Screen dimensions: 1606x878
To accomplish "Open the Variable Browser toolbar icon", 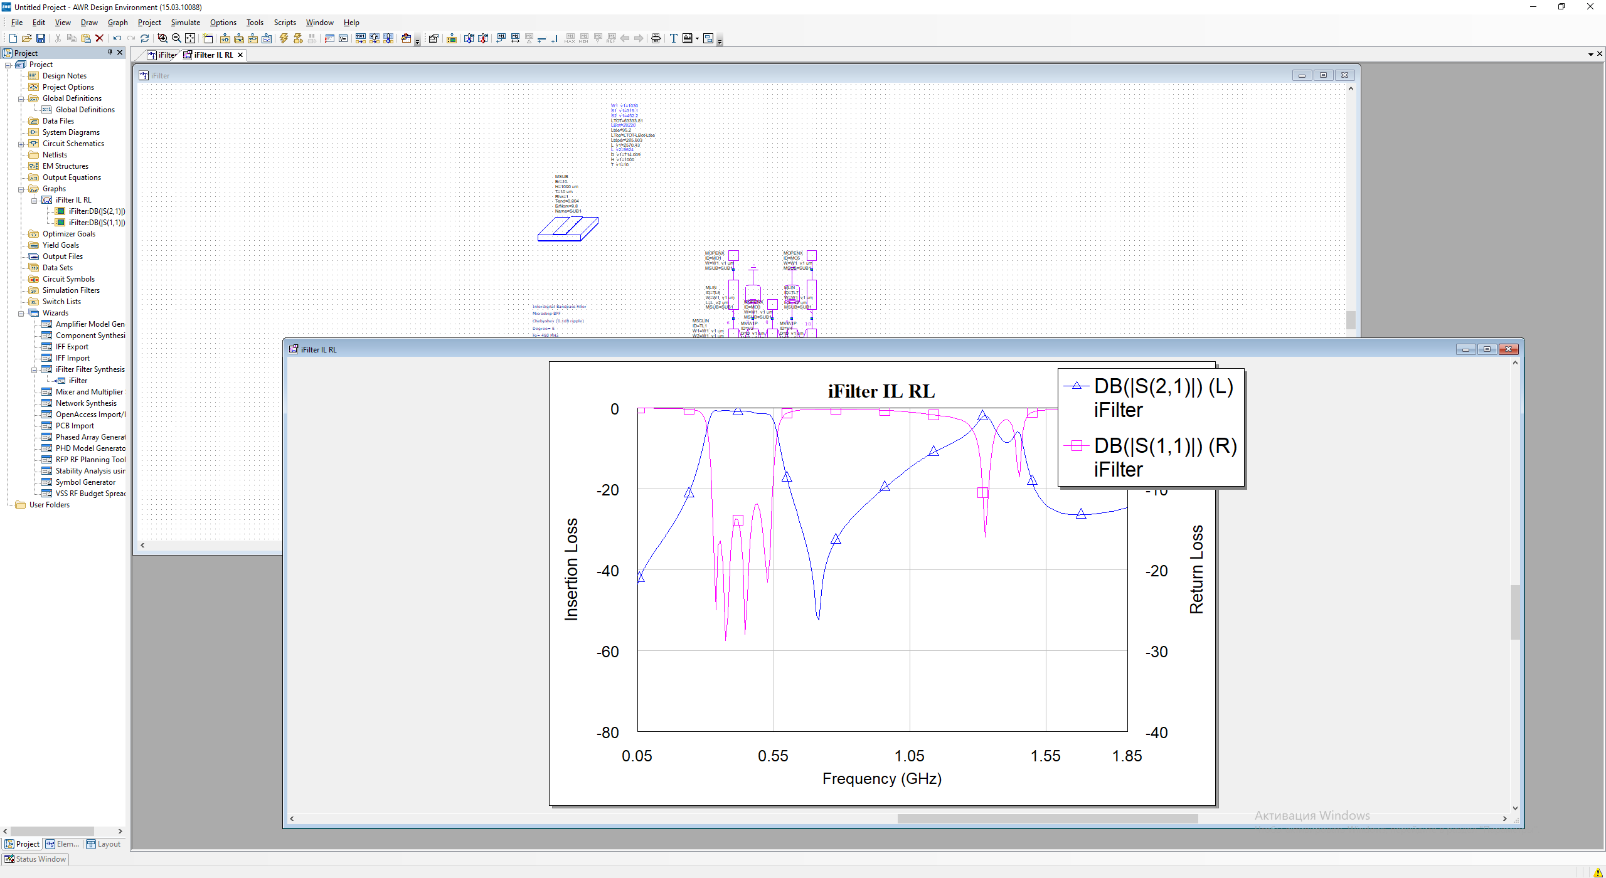I will [343, 38].
